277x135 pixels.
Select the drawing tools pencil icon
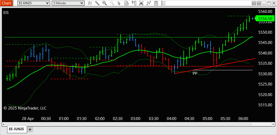click(x=97, y=3)
